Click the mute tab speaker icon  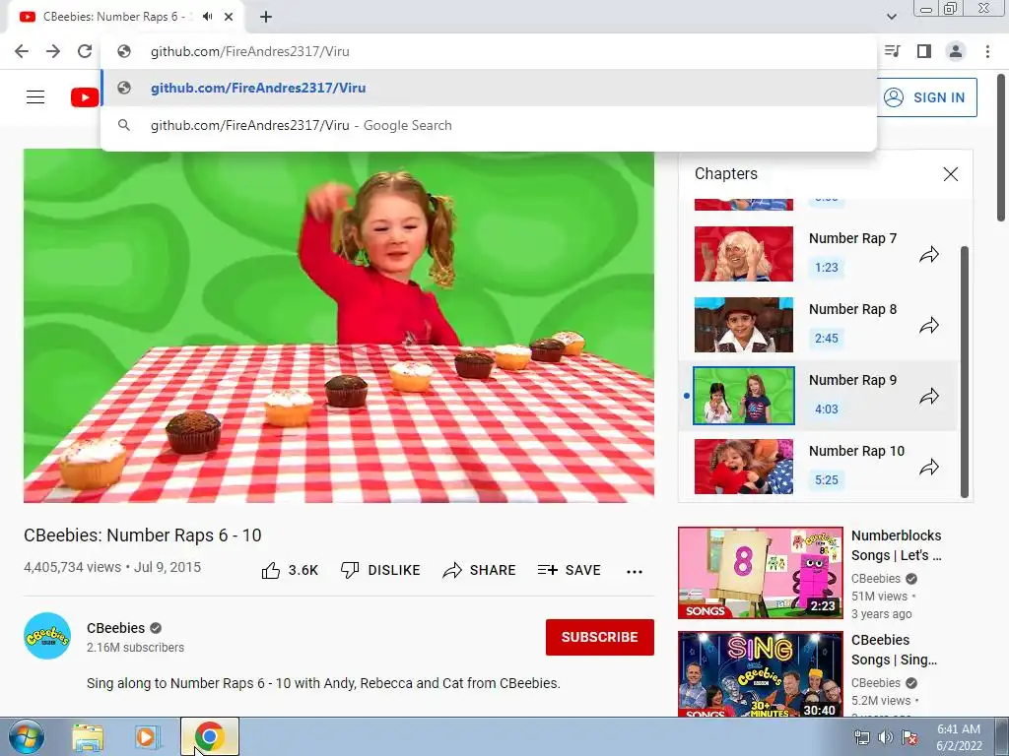pyautogui.click(x=207, y=17)
